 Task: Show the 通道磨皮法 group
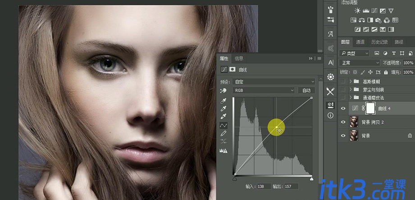coord(343,97)
